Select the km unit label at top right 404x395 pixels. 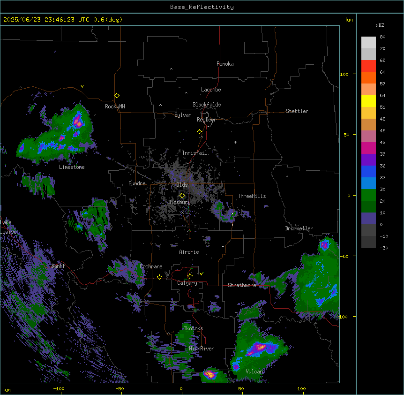pyautogui.click(x=349, y=20)
